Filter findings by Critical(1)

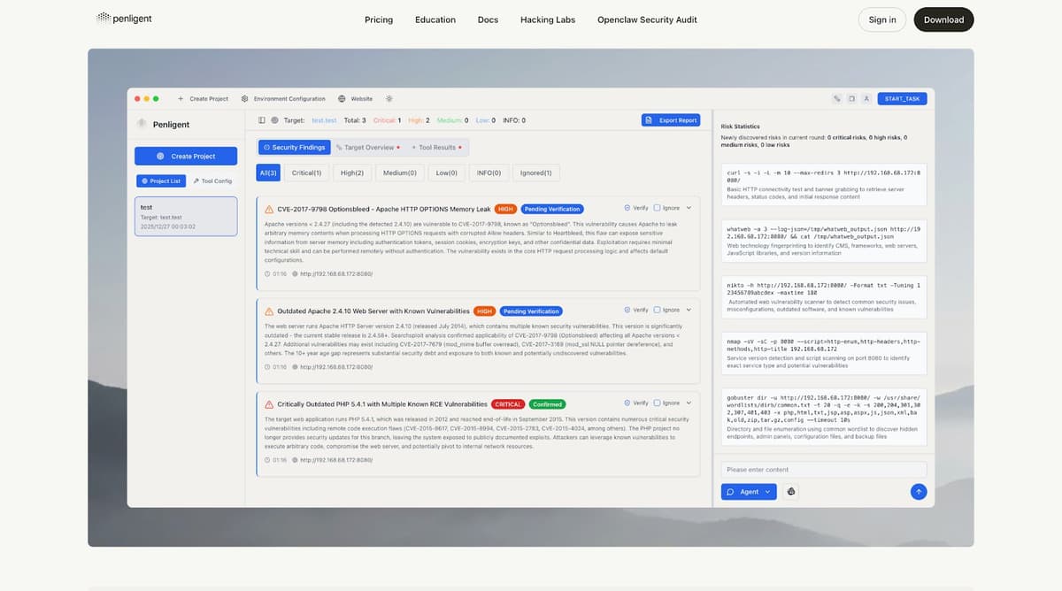pyautogui.click(x=306, y=173)
